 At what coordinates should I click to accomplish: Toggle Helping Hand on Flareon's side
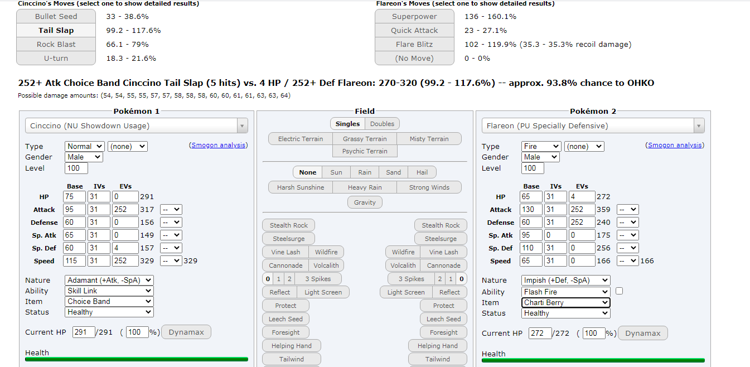click(x=438, y=346)
